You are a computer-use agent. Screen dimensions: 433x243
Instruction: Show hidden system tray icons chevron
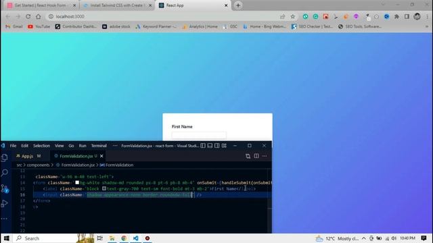[364, 238]
